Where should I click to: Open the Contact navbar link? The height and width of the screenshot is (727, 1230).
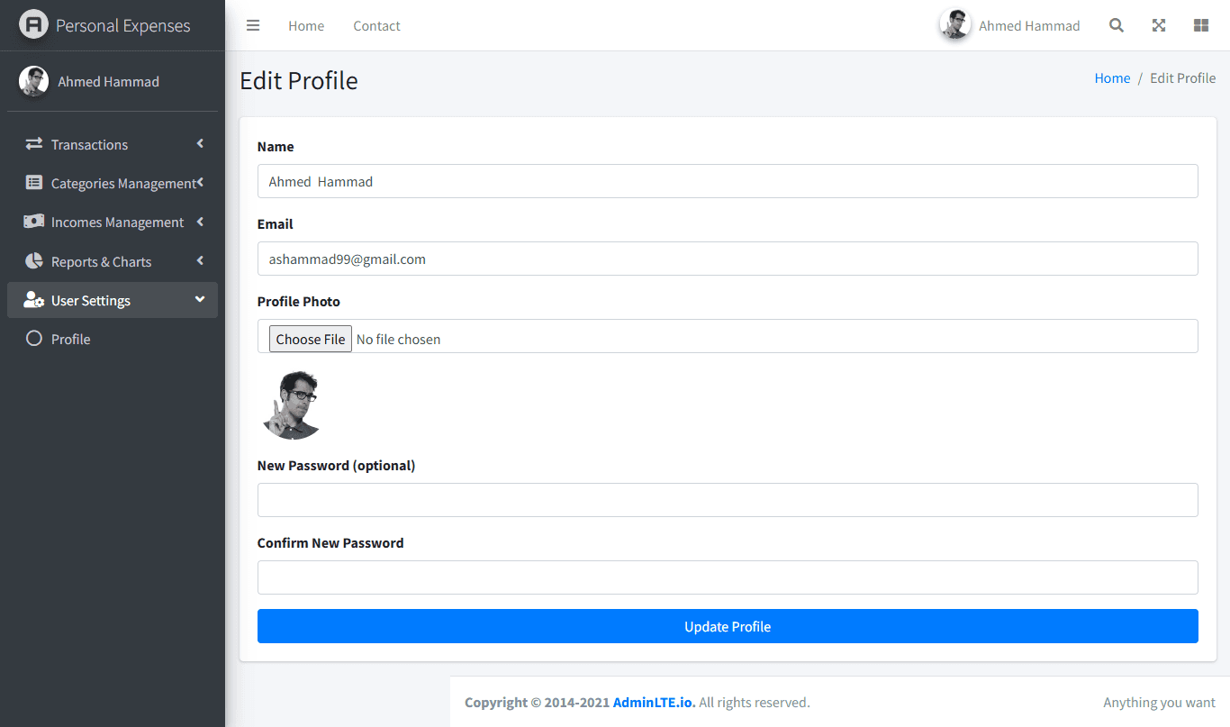click(x=376, y=25)
